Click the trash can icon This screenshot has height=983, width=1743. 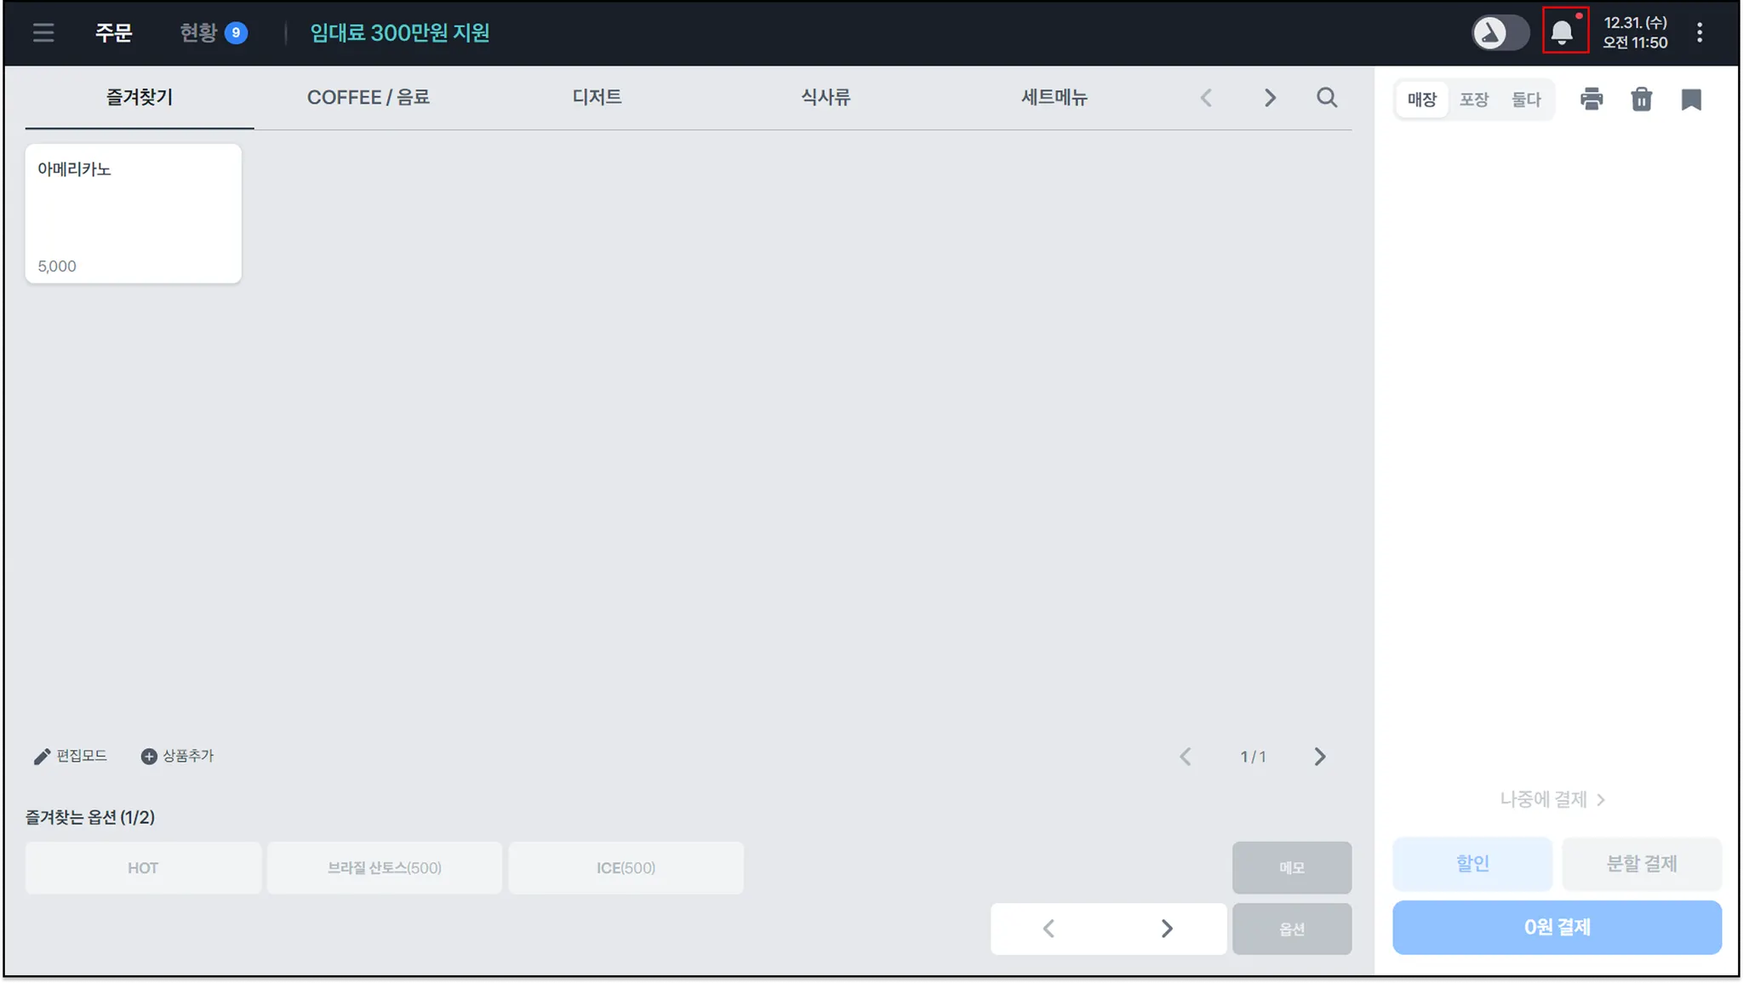point(1641,100)
